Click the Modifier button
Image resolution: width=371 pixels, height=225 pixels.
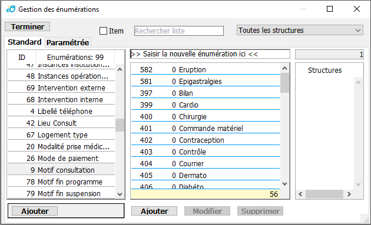(x=207, y=211)
